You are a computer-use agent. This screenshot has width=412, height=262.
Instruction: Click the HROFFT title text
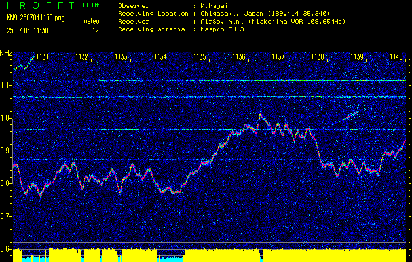point(41,5)
